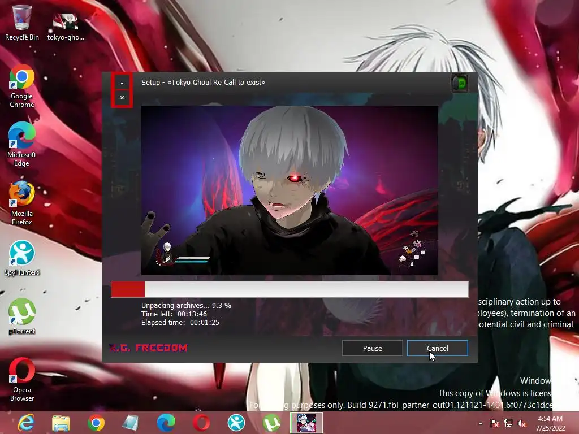Select the Google Chrome desktop shortcut
The image size is (579, 434).
tap(22, 86)
